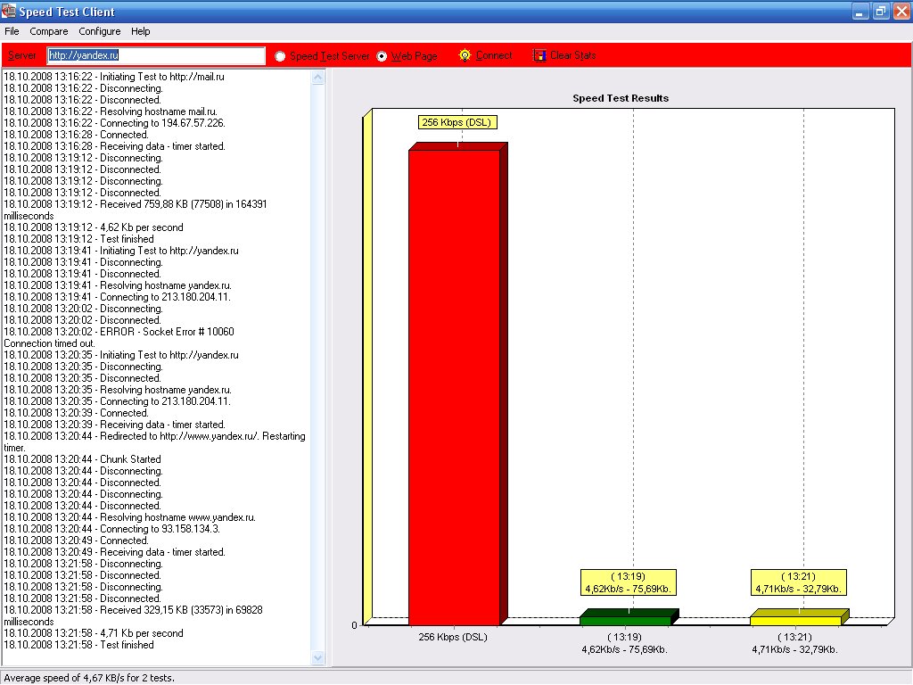Click the 256 Kbps (DSL) yellow label

(456, 122)
